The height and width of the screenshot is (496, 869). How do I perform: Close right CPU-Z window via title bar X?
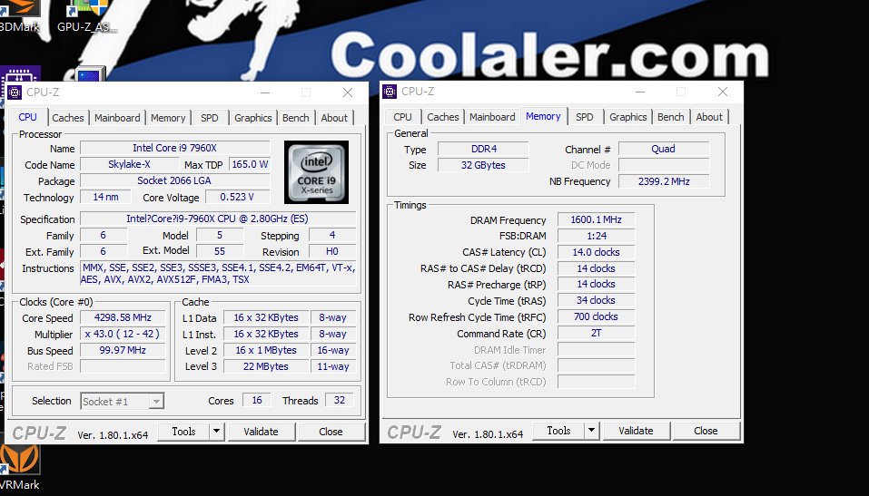coord(723,92)
